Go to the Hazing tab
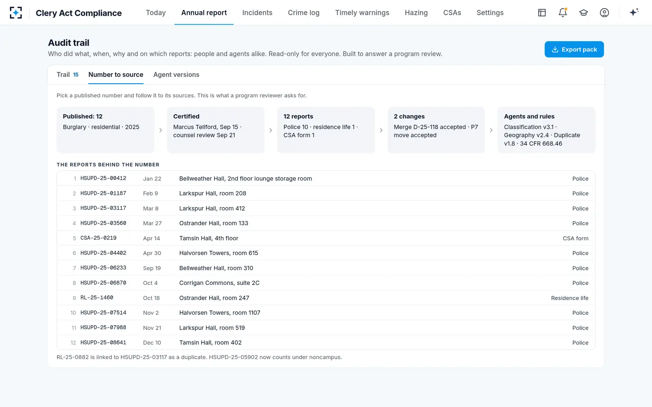The image size is (652, 407). coord(416,13)
